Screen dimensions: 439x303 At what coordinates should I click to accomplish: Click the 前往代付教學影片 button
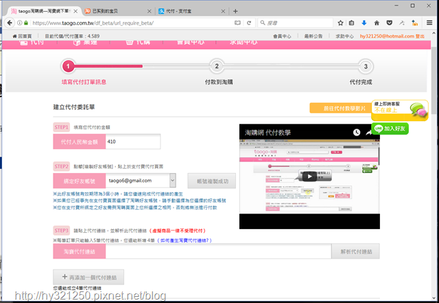coord(341,108)
